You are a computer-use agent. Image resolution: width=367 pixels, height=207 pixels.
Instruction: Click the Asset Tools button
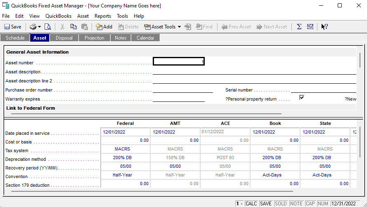click(160, 27)
